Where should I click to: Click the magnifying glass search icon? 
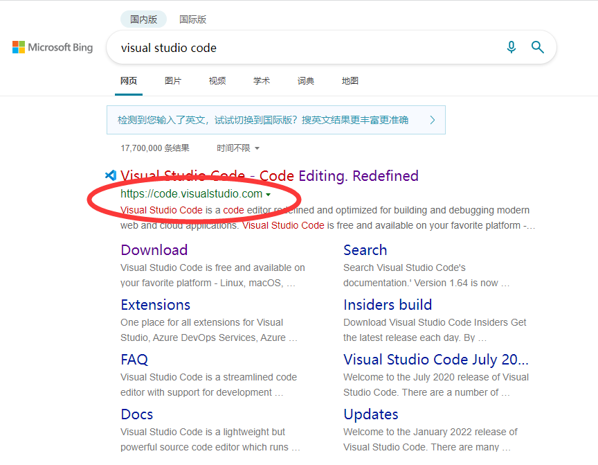pos(537,47)
